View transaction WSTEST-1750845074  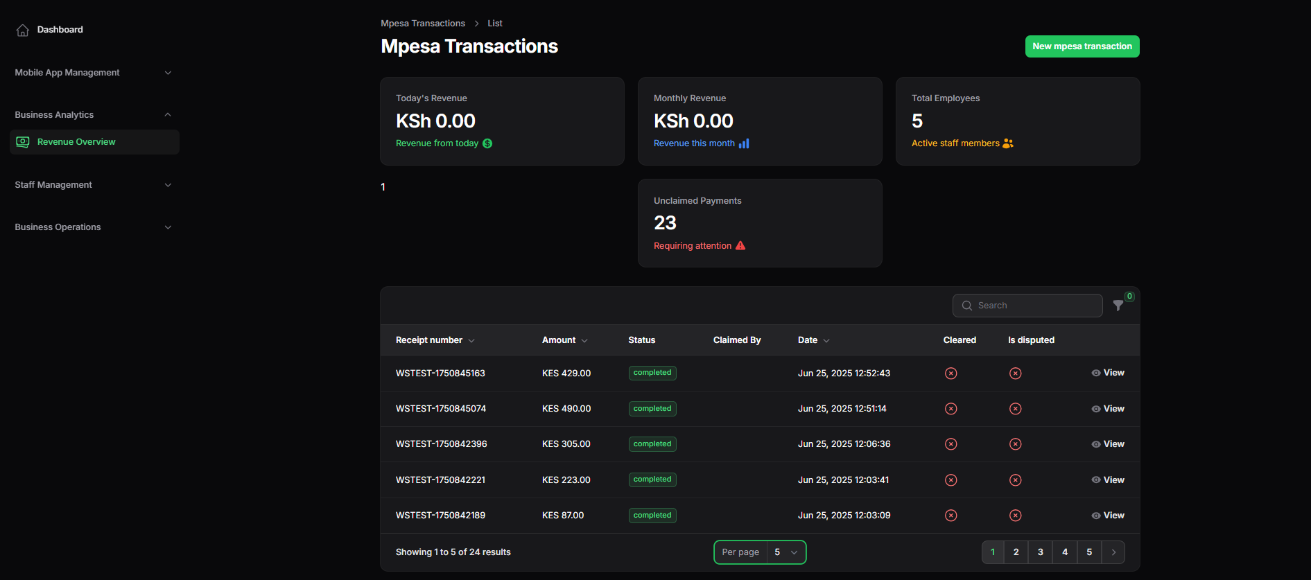(x=1108, y=409)
